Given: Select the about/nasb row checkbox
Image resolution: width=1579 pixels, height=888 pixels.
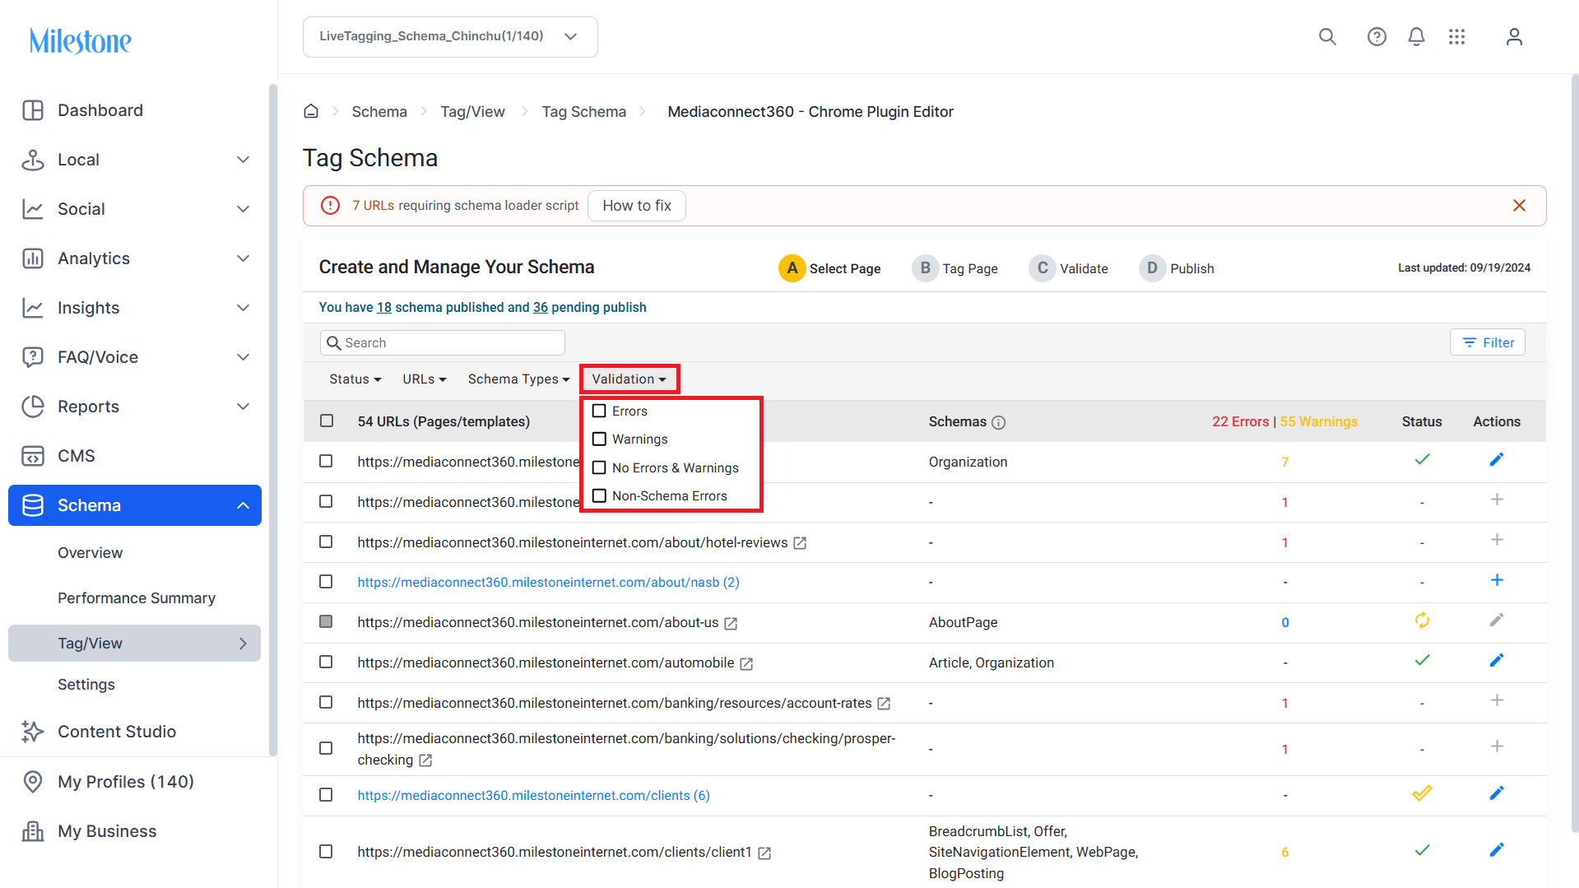Looking at the screenshot, I should (x=326, y=582).
